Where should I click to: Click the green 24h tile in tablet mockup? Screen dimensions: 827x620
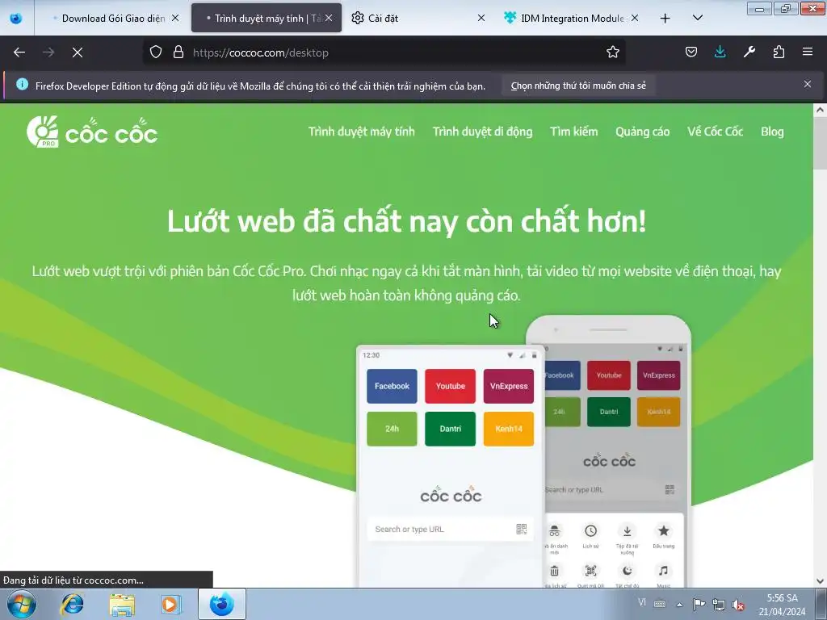(x=392, y=429)
